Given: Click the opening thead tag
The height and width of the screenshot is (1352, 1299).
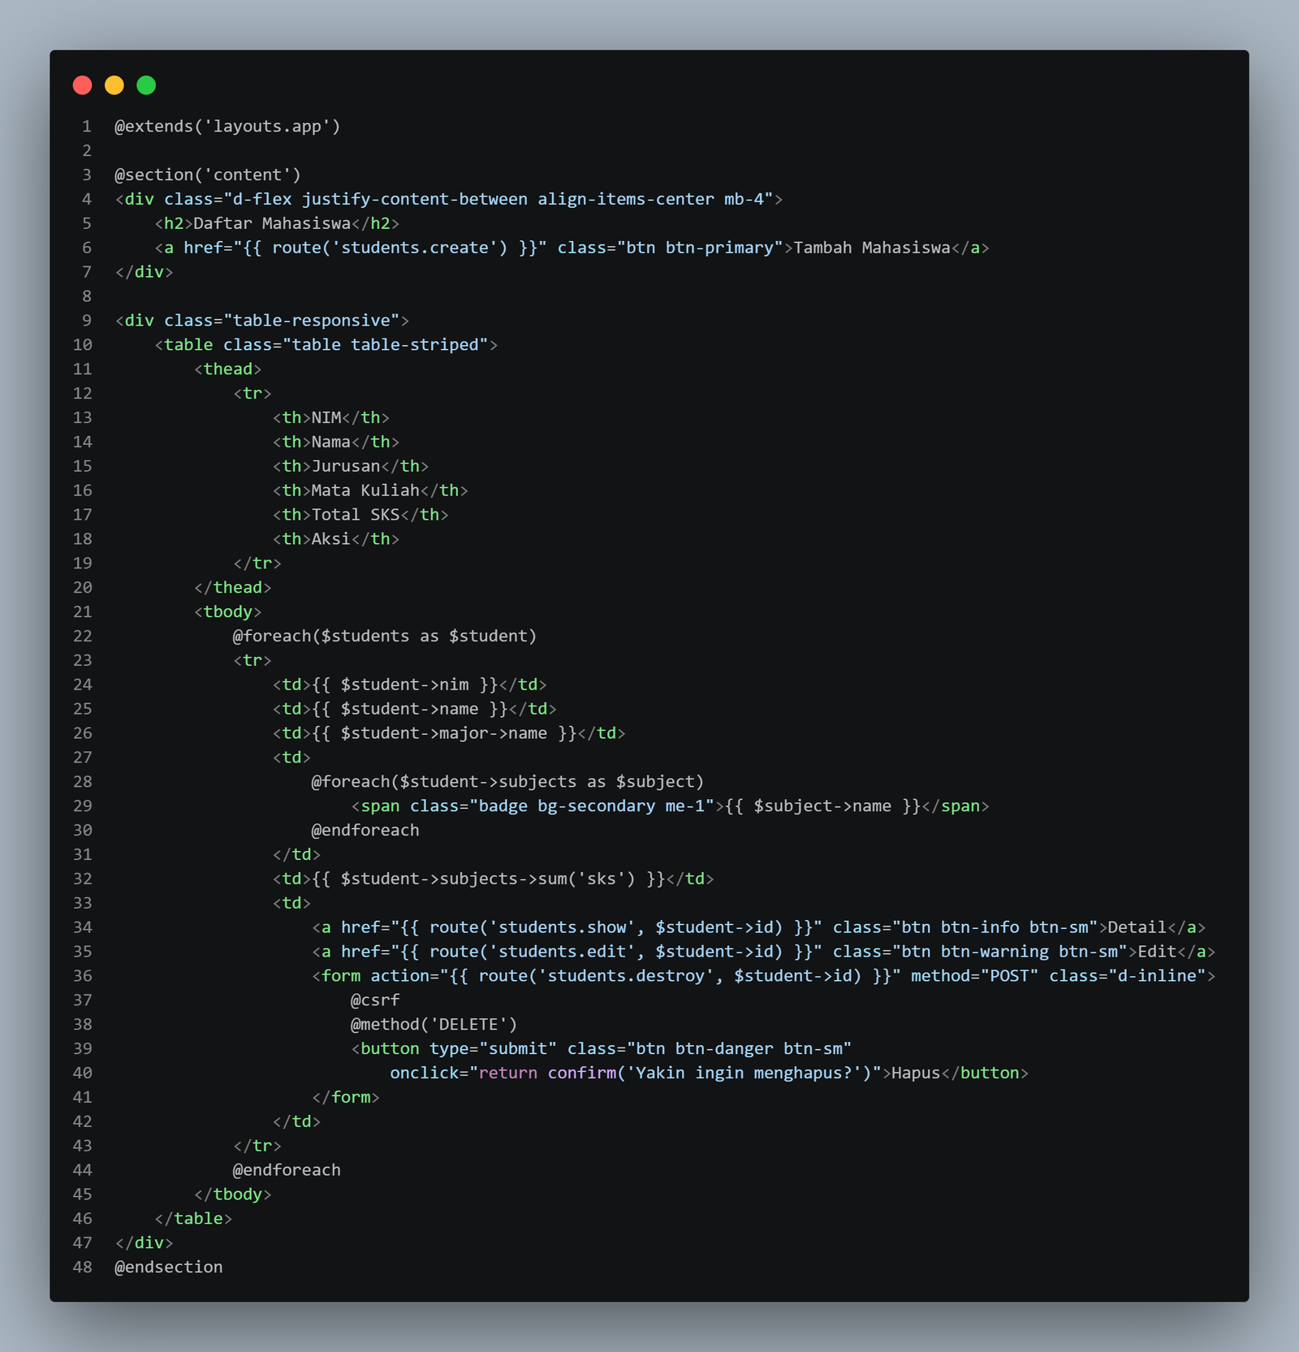Looking at the screenshot, I should coord(228,369).
